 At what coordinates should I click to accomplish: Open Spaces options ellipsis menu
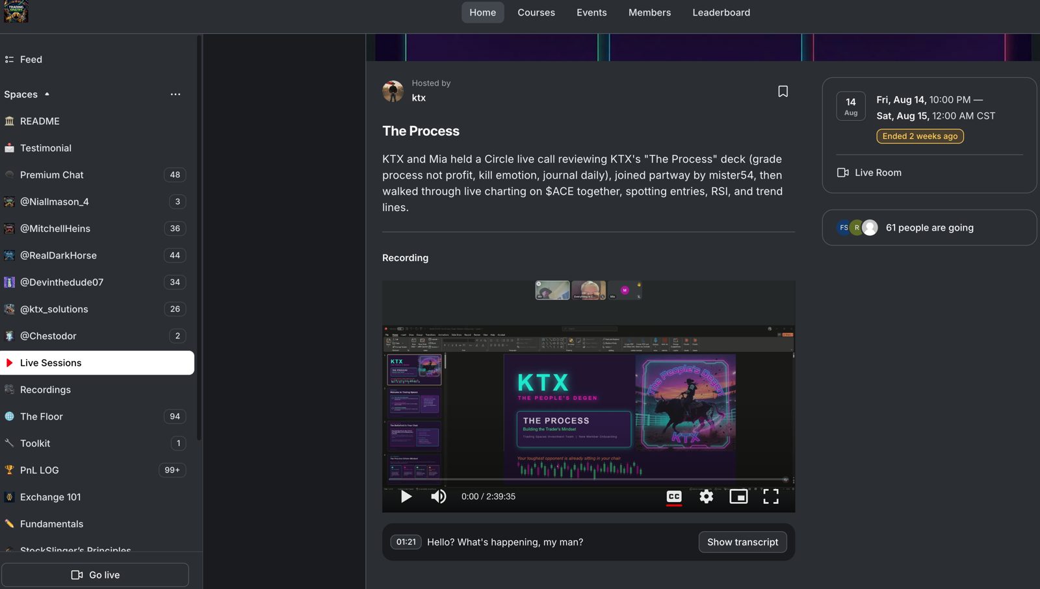pos(175,94)
